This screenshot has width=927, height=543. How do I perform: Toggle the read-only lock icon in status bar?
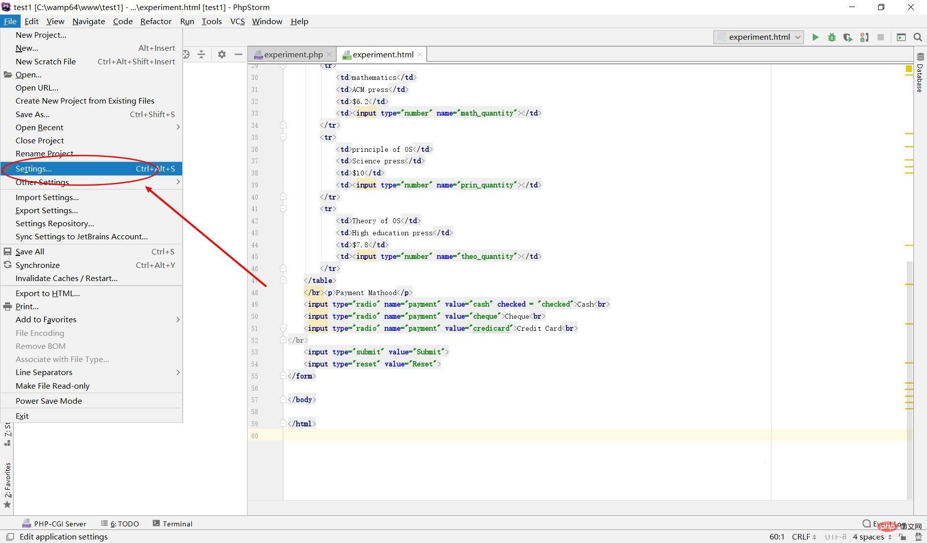pyautogui.click(x=903, y=536)
